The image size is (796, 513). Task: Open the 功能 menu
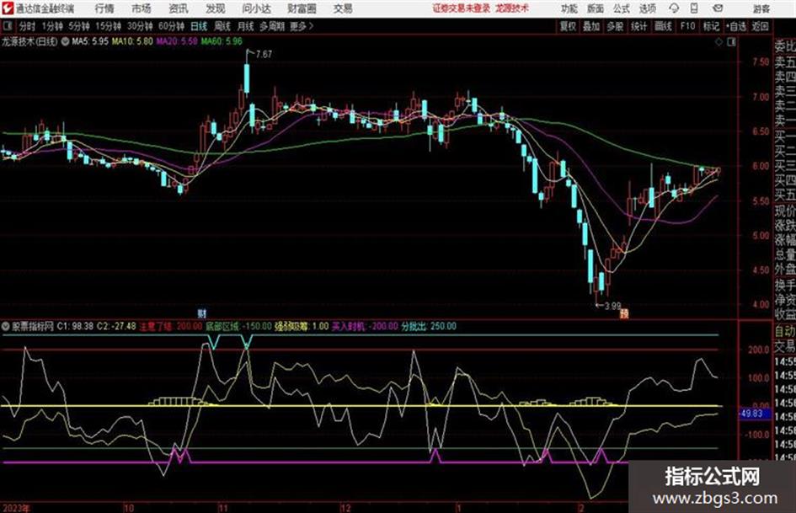569,8
